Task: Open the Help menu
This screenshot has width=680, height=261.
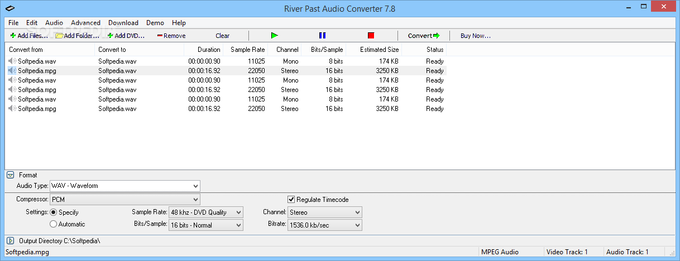Action: point(179,23)
